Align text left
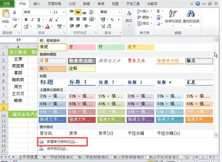The width and height of the screenshot is (222, 162). (x=72, y=19)
